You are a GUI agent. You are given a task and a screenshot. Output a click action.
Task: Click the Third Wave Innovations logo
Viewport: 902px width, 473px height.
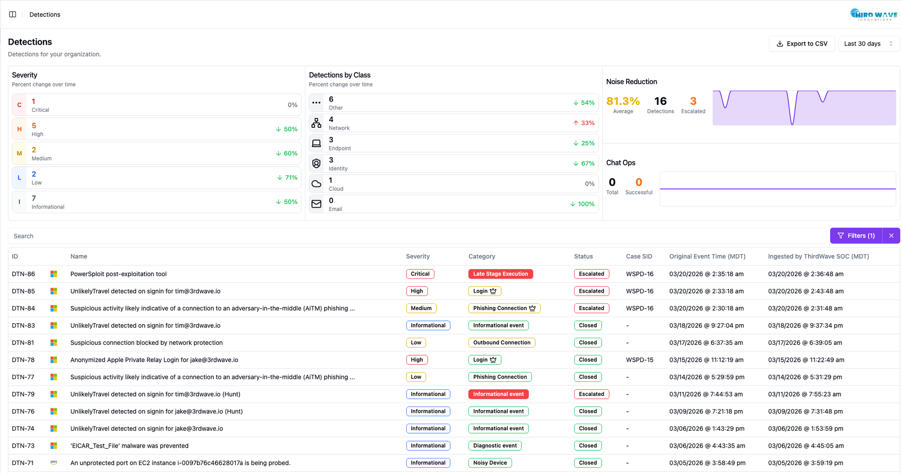tap(873, 15)
